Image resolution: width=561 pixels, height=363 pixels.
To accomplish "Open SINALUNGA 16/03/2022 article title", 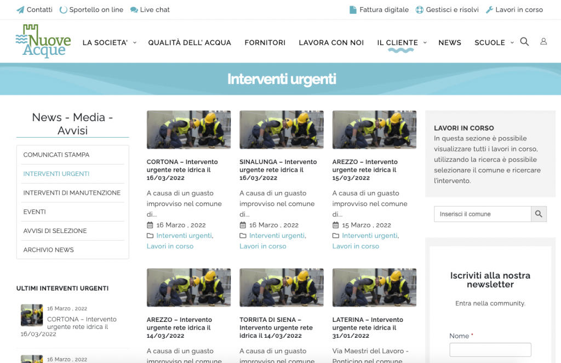I will pyautogui.click(x=278, y=169).
